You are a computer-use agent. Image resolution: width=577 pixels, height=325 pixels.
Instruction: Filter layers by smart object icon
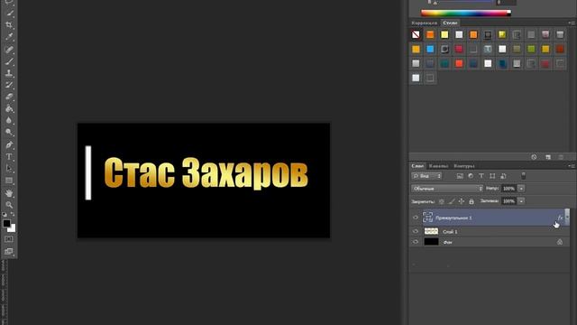coord(503,176)
